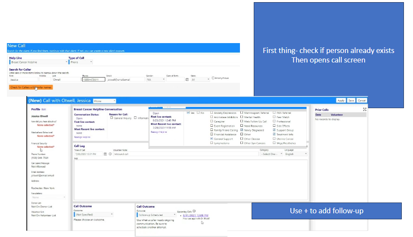Uncheck the Newly Diagnosed checkbox
The image size is (413, 237).
tap(242, 130)
